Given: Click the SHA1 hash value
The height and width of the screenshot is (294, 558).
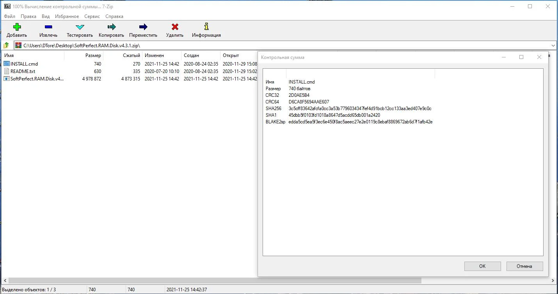Looking at the screenshot, I should pyautogui.click(x=334, y=115).
